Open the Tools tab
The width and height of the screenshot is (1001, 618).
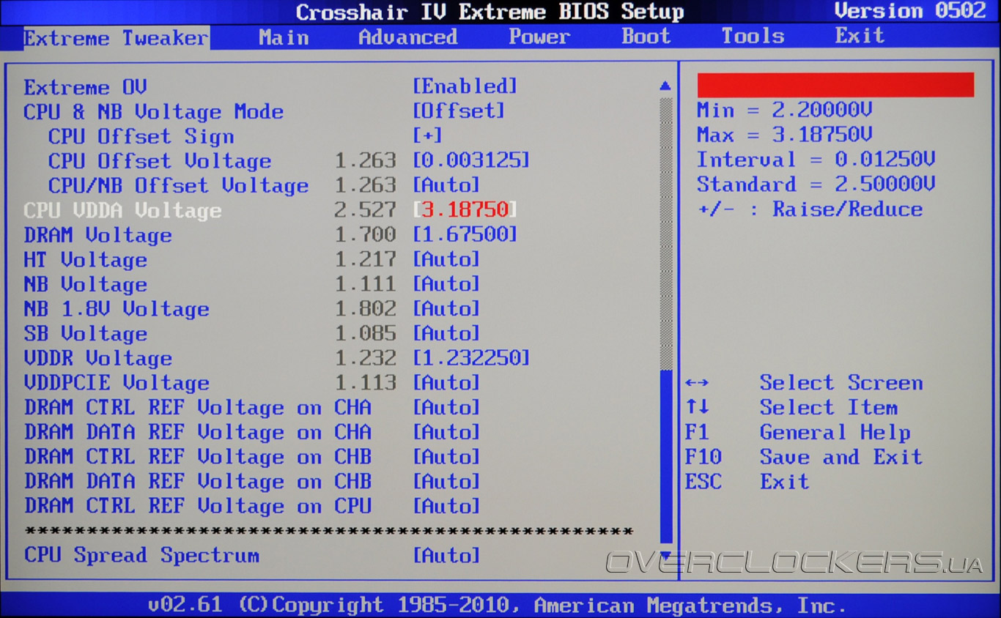point(753,37)
